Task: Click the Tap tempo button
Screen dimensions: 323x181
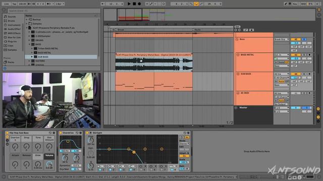Action: tap(14, 4)
